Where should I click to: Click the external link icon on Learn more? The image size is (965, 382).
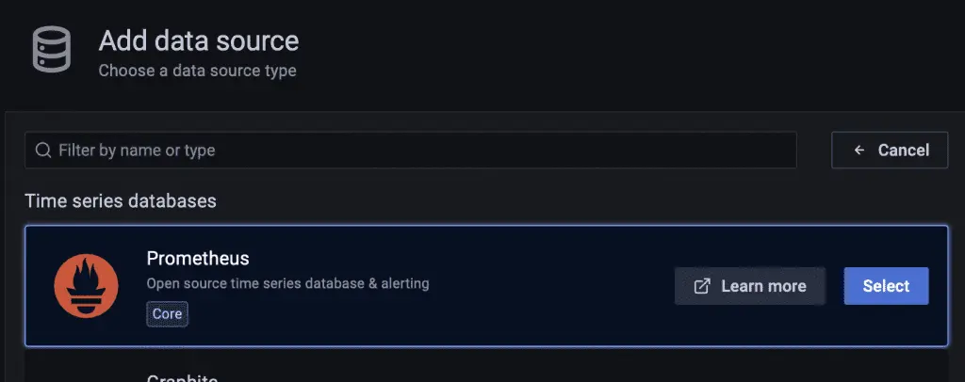[702, 286]
